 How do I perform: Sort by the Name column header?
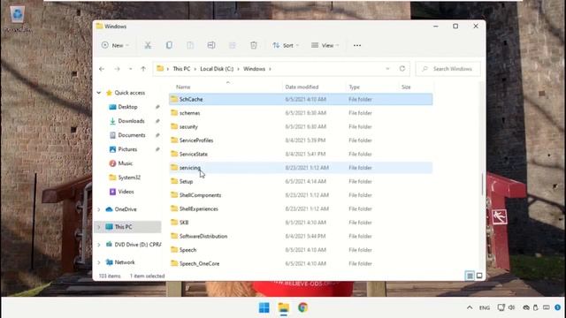point(183,87)
